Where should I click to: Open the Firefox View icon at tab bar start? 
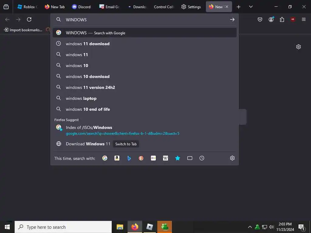coord(6,7)
